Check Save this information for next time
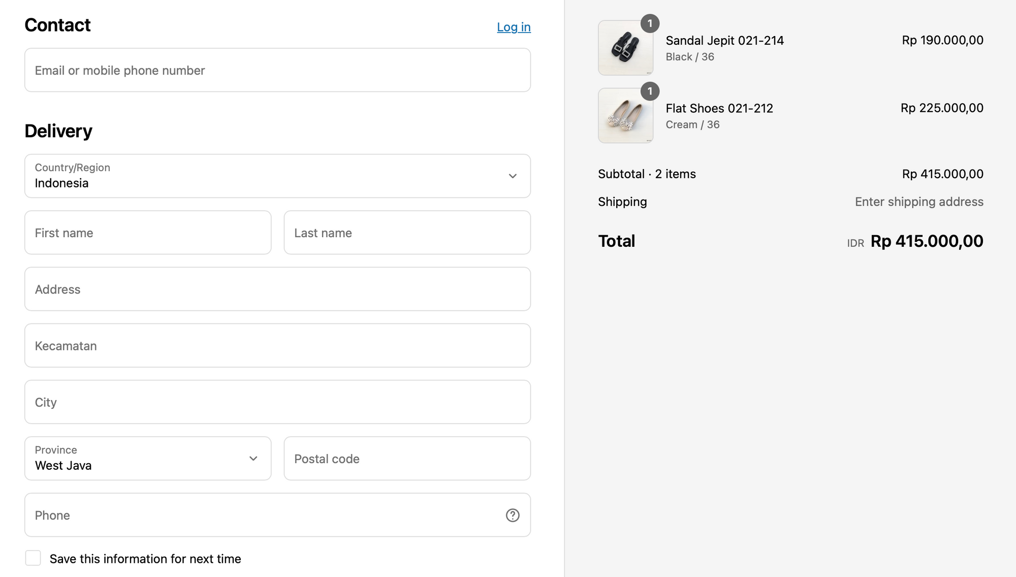Image resolution: width=1016 pixels, height=577 pixels. click(x=33, y=558)
